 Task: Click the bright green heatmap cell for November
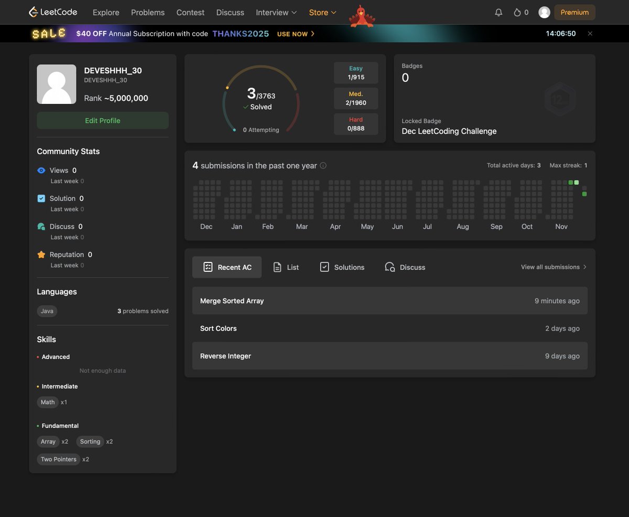[x=577, y=182]
